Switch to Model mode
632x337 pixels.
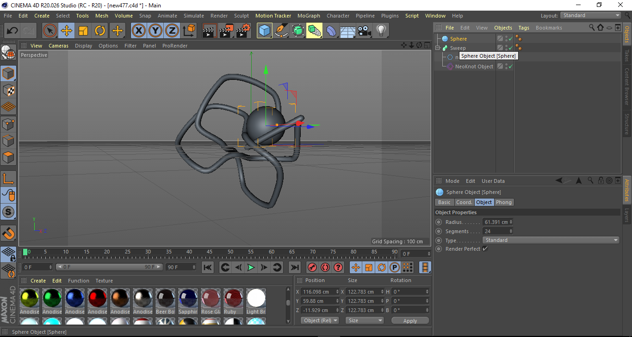[x=8, y=73]
